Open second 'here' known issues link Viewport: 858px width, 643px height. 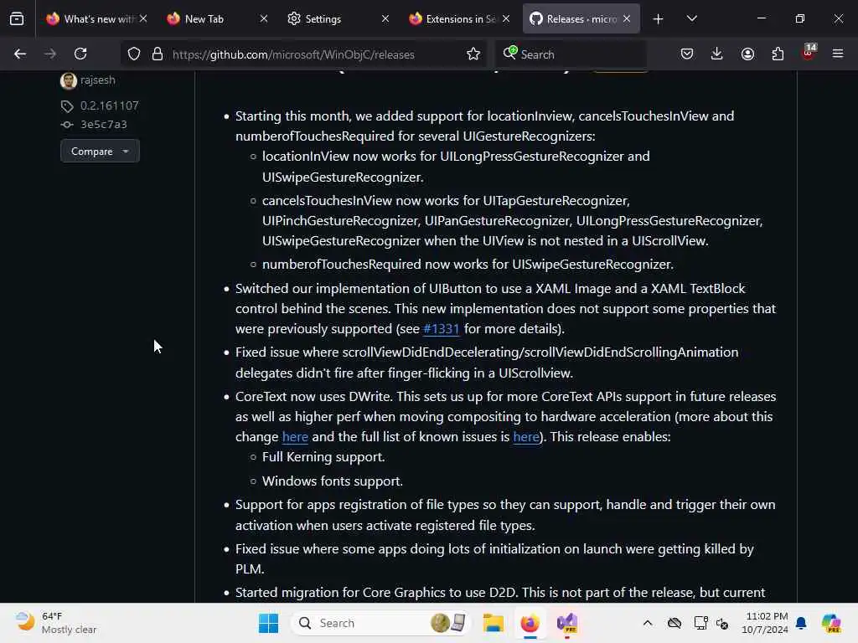pyautogui.click(x=526, y=437)
